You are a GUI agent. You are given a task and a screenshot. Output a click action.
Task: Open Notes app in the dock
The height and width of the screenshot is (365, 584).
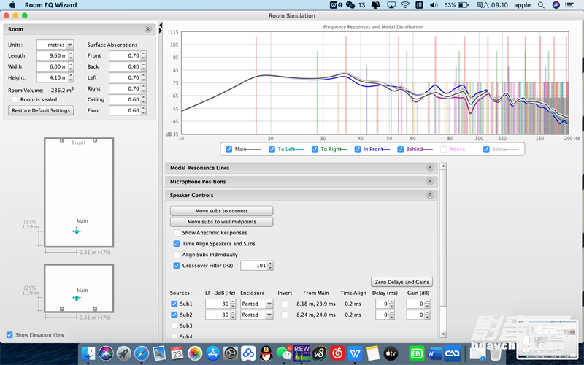pyautogui.click(x=373, y=353)
